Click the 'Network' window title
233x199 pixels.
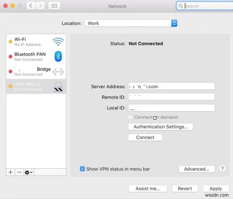point(117,6)
